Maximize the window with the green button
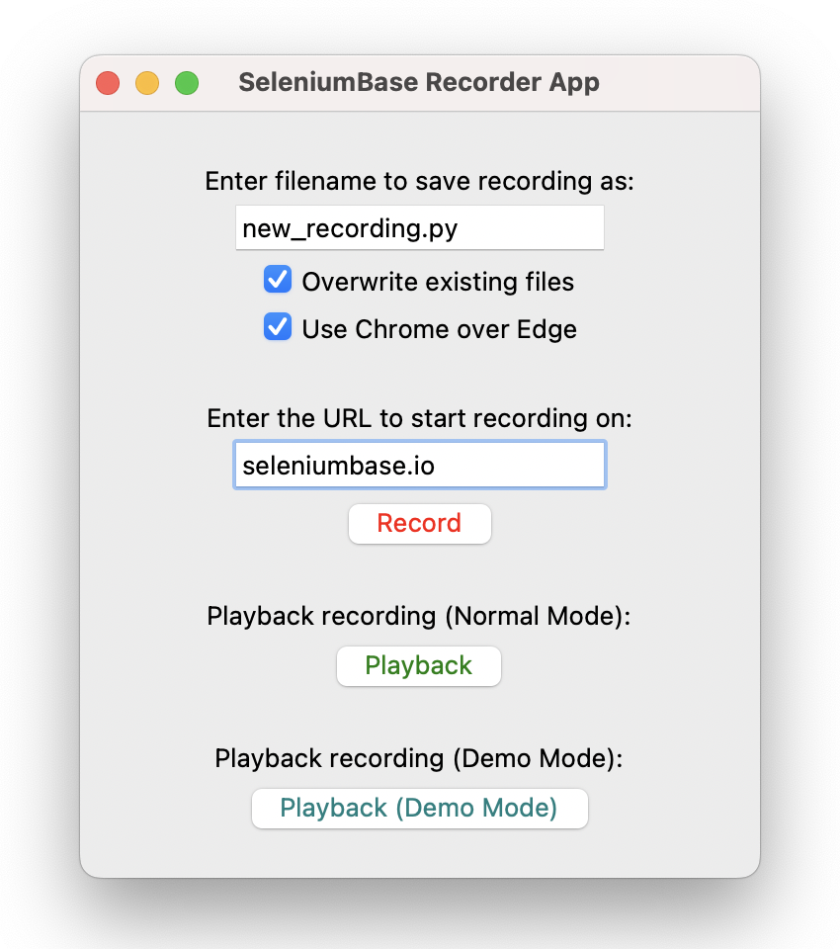Screen dimensions: 840x949 [187, 83]
